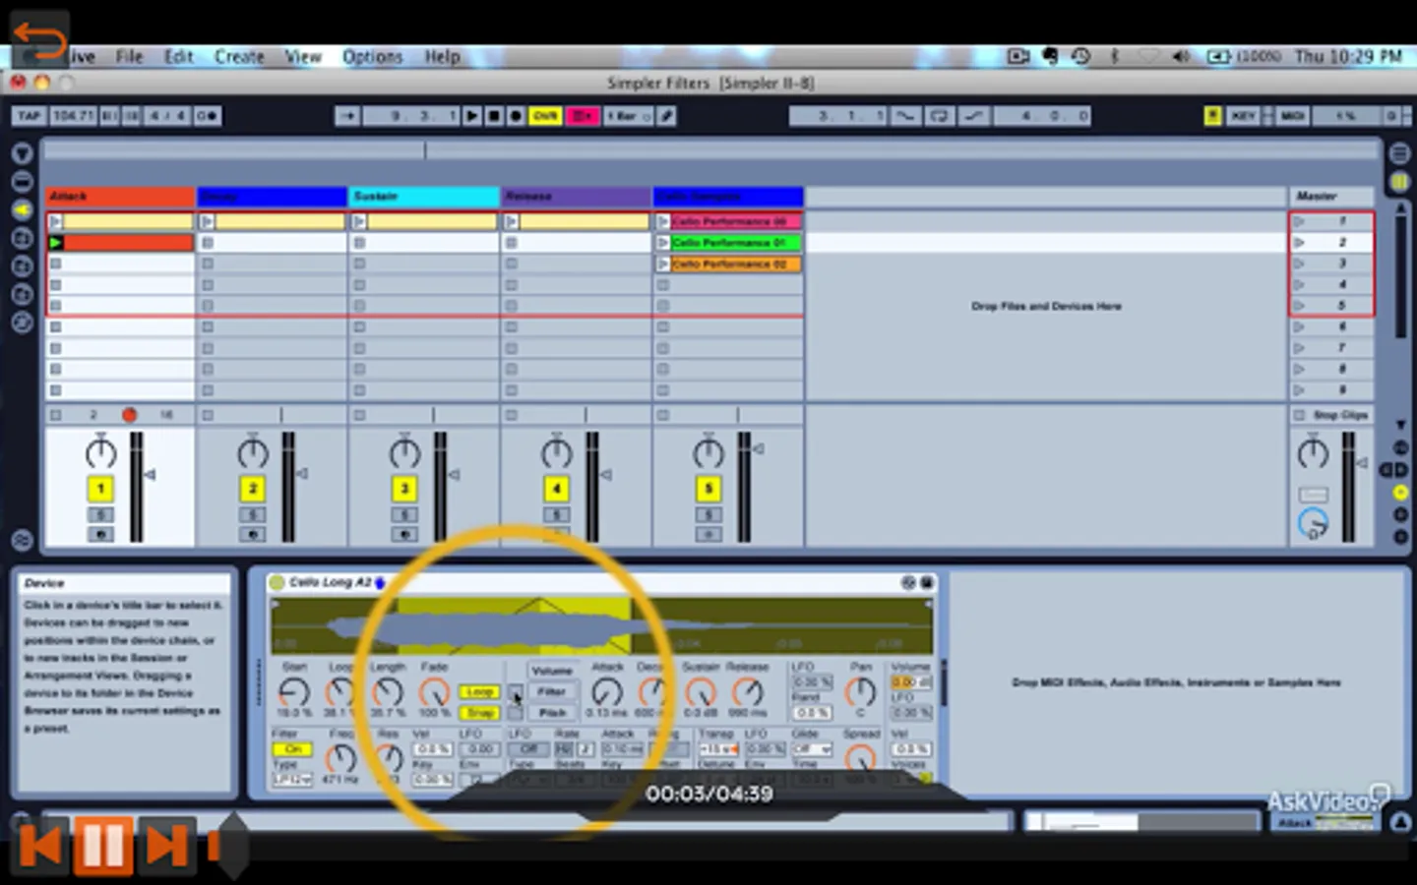
Task: Click the Simpler Transp value field
Action: point(718,749)
